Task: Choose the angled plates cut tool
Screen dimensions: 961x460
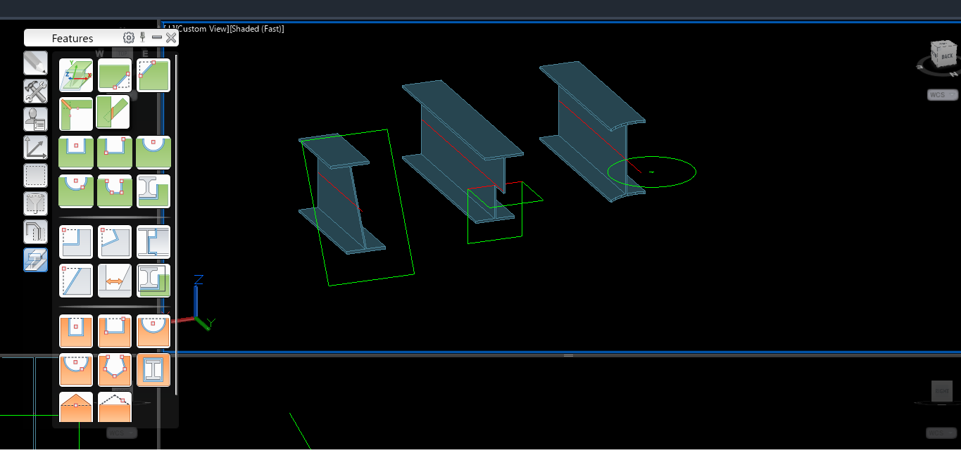Action: (x=113, y=113)
